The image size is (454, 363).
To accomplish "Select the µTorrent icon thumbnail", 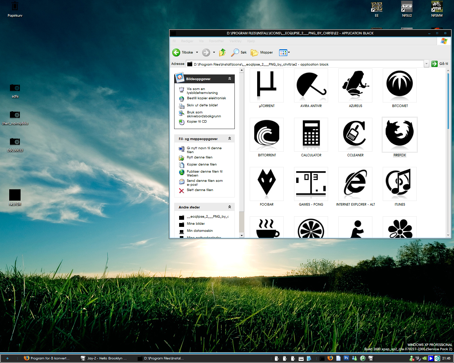I will (267, 85).
